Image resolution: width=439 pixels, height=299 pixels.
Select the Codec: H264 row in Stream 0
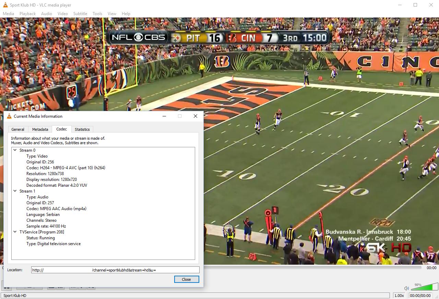66,168
